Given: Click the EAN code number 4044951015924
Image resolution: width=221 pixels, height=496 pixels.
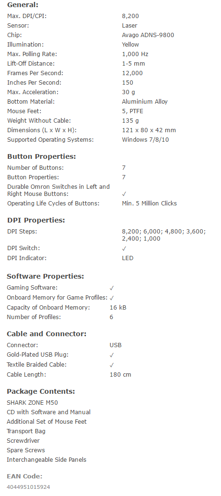Looking at the screenshot, I should [29, 487].
